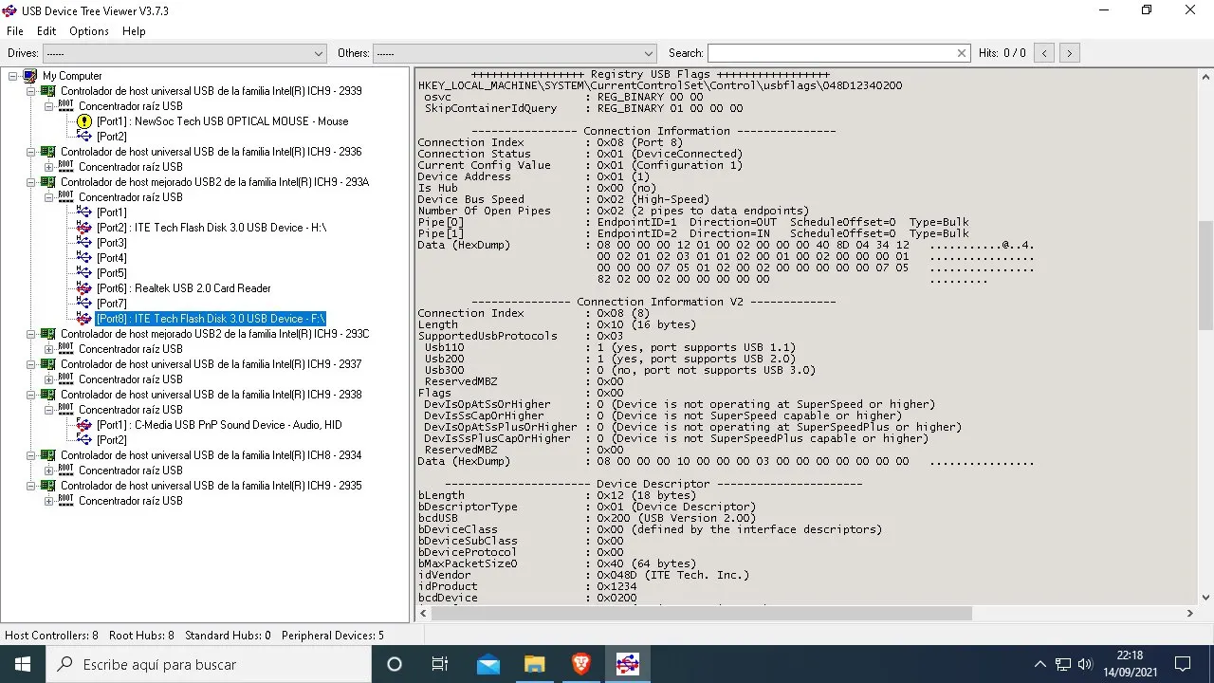
Task: Go to the previous search hit
Action: [1044, 53]
